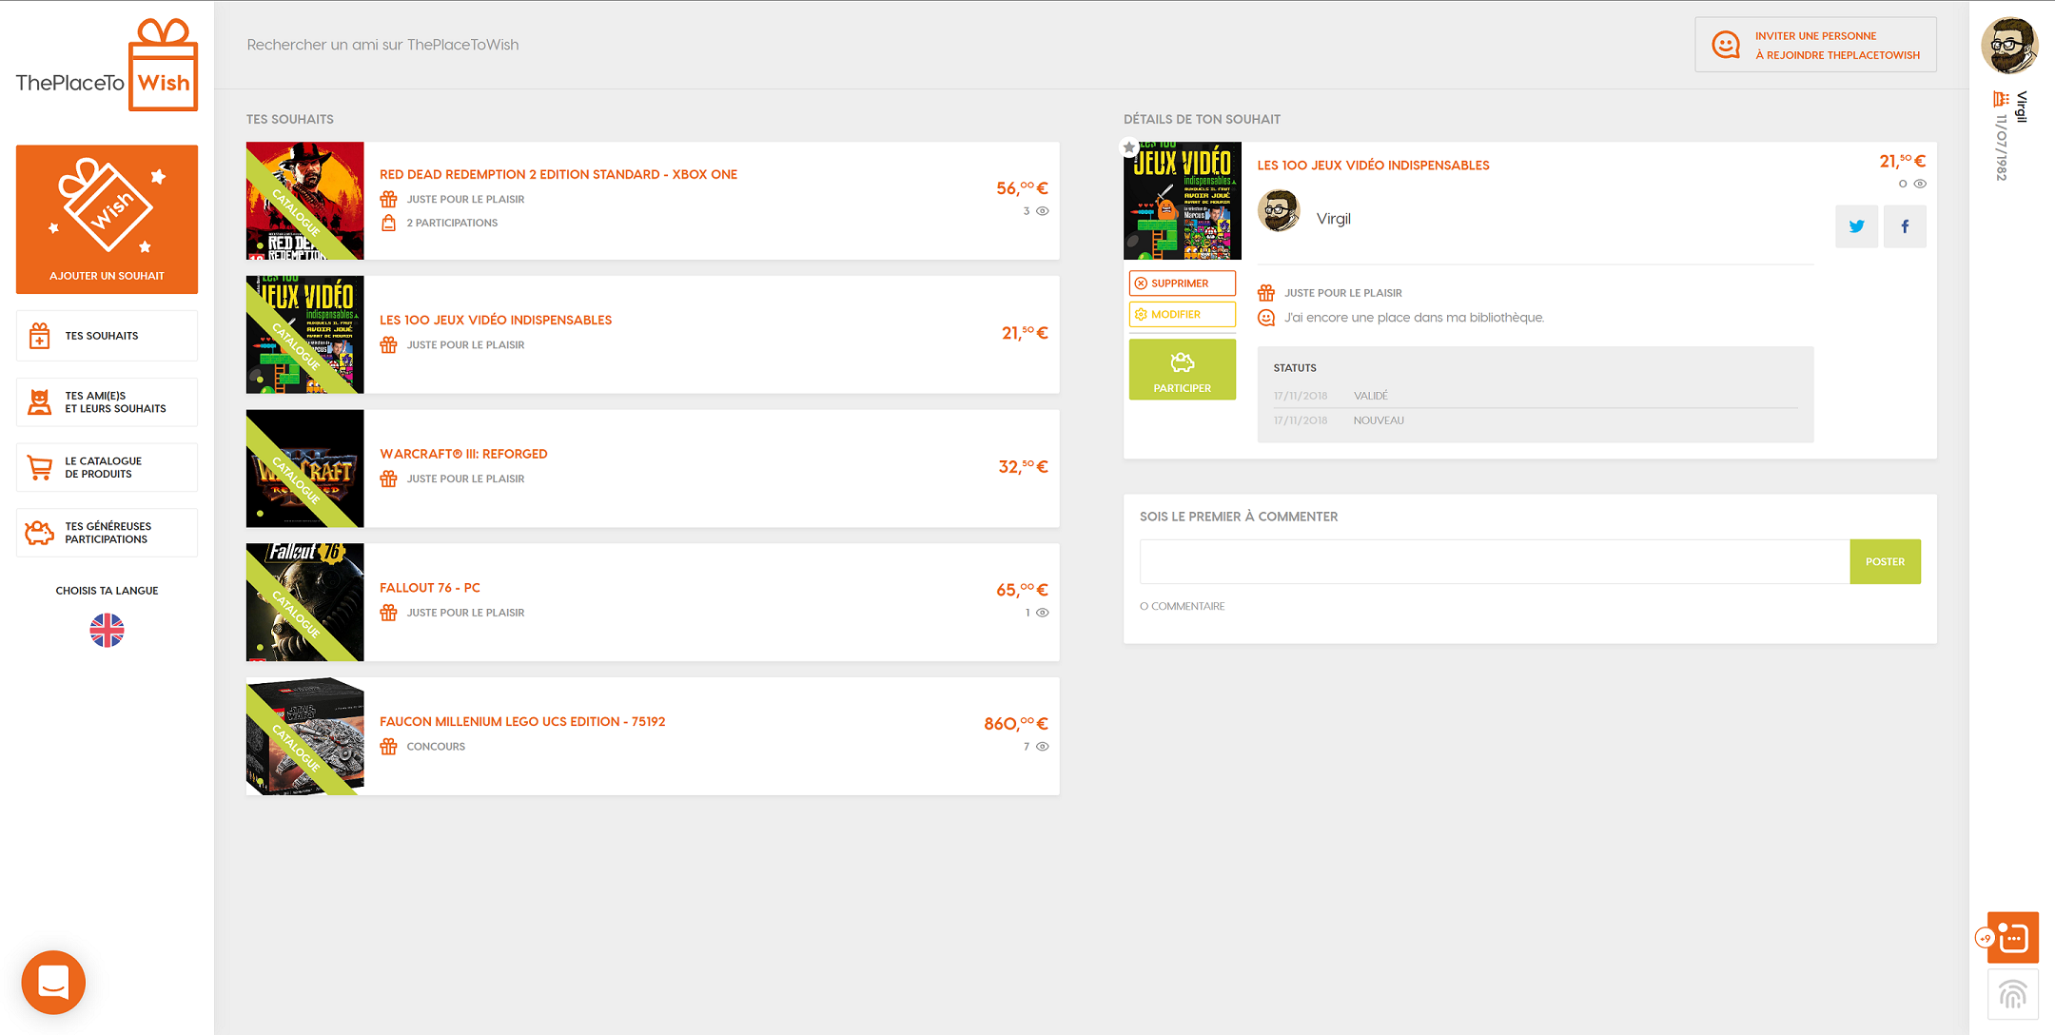Click the Supprimer button
Screen dimensions: 2055x1035
click(x=1183, y=283)
